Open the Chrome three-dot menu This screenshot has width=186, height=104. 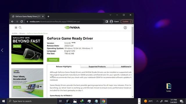point(131,21)
